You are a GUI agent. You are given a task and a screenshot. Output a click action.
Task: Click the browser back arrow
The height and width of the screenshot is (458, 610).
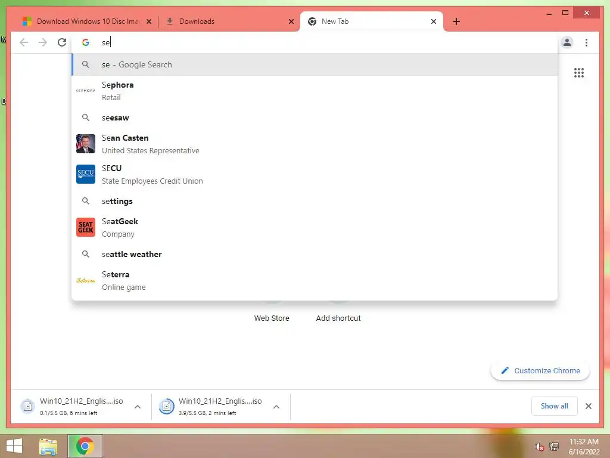[x=24, y=42]
